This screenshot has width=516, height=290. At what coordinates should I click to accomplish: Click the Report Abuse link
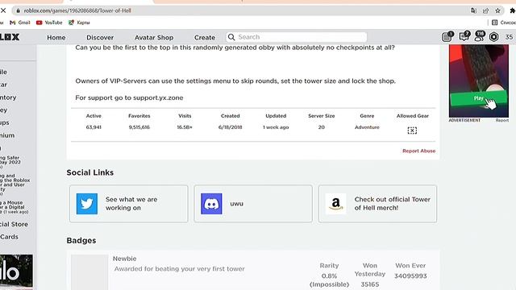pyautogui.click(x=418, y=151)
